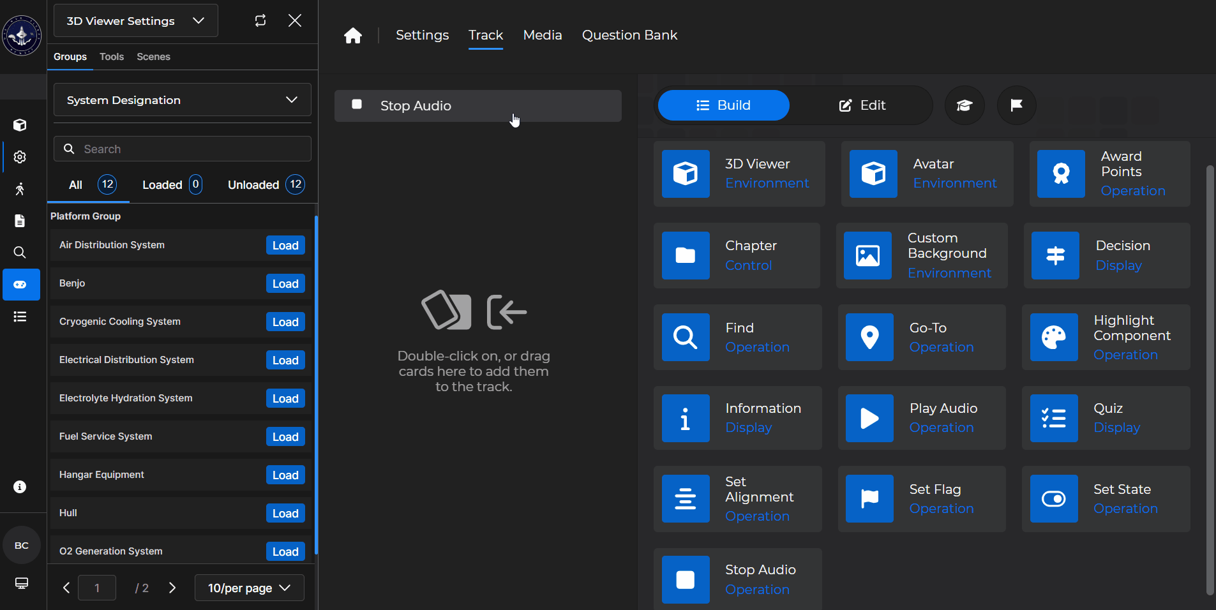Switch to Edit mode
1216x610 pixels.
coord(862,105)
